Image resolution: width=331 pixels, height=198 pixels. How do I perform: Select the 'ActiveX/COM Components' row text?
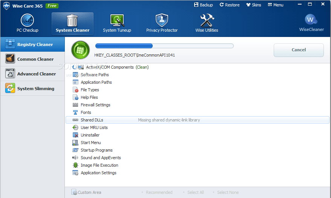(x=110, y=67)
